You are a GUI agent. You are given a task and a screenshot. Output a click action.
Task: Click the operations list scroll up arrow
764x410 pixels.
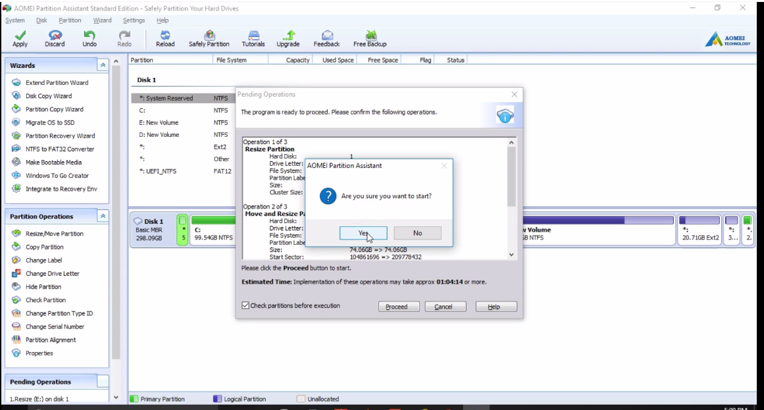pyautogui.click(x=511, y=142)
